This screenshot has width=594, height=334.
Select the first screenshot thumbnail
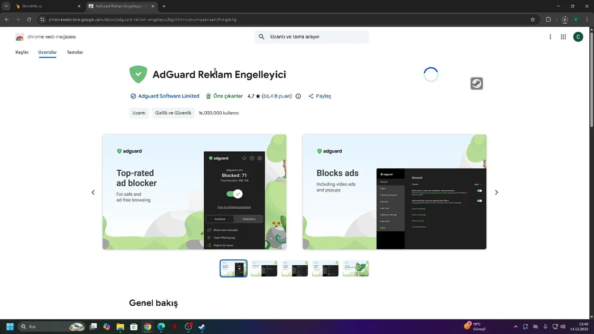point(233,269)
